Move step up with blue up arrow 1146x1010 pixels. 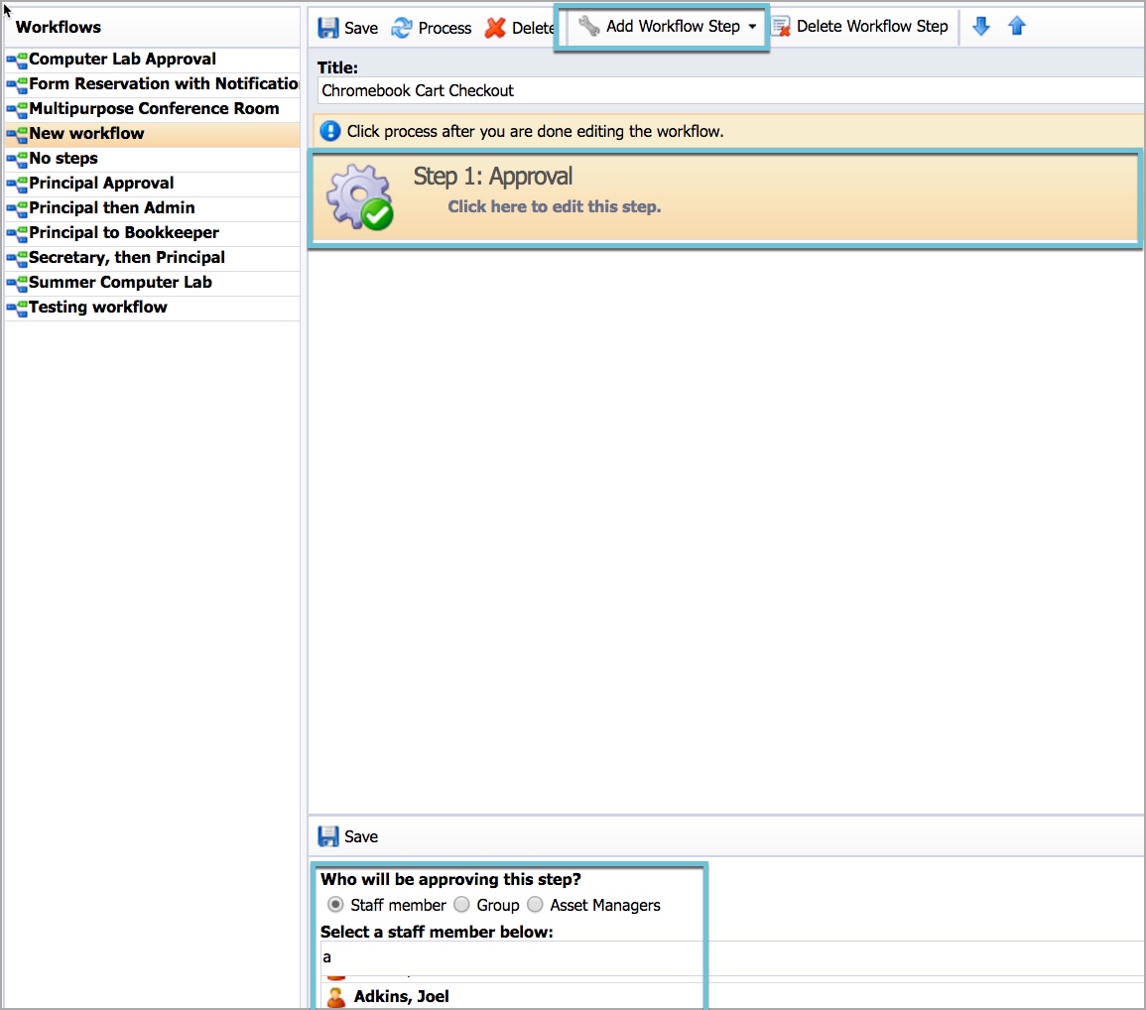1017,27
